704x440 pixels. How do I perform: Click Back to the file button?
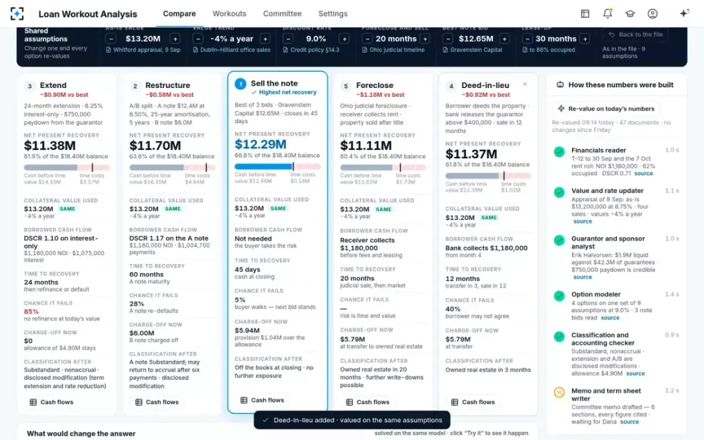(636, 35)
